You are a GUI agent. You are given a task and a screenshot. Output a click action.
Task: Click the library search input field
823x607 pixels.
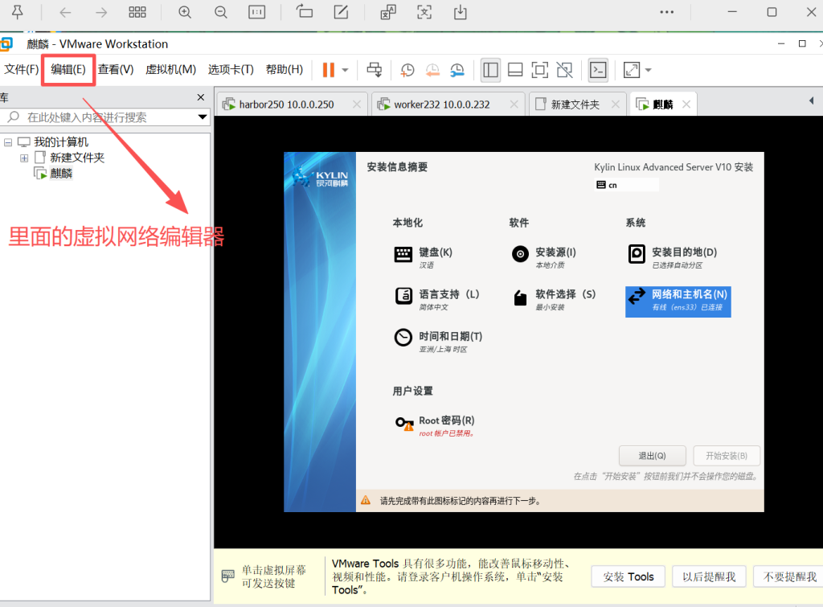(109, 117)
